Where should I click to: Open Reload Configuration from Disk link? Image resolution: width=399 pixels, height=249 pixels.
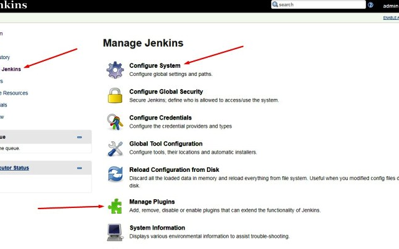(174, 170)
